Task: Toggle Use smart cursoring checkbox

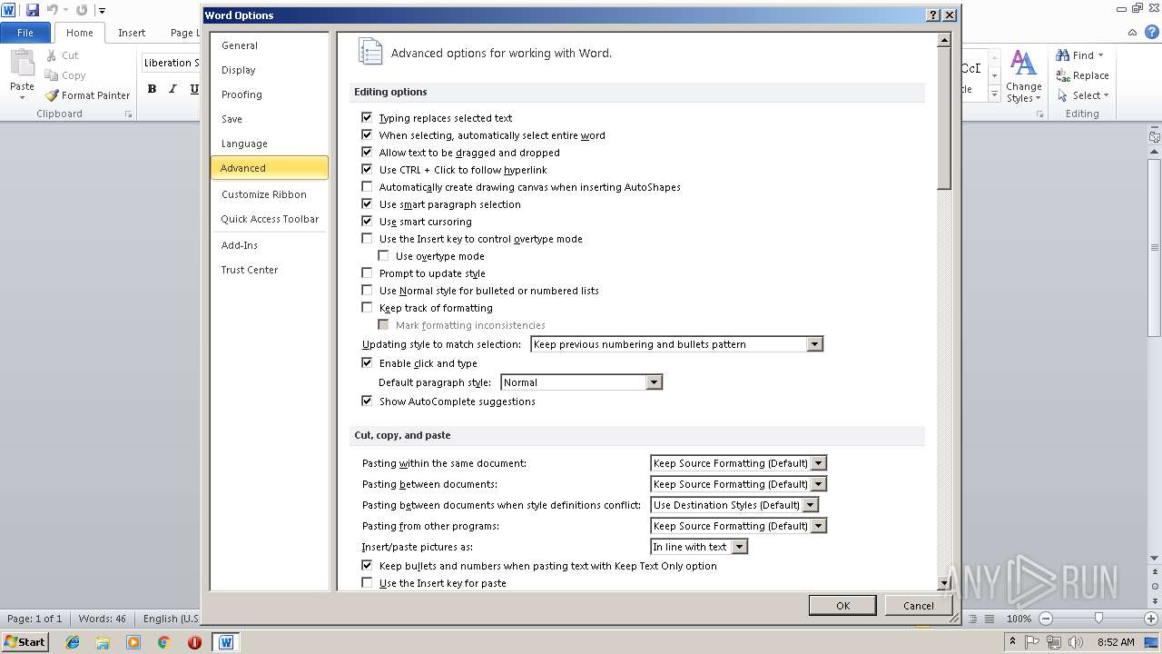Action: 367,222
